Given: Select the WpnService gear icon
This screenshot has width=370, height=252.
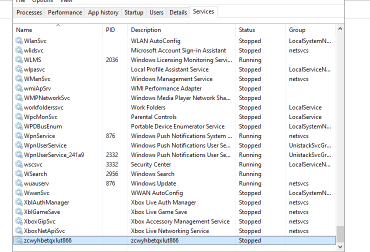Looking at the screenshot, I should 19,136.
